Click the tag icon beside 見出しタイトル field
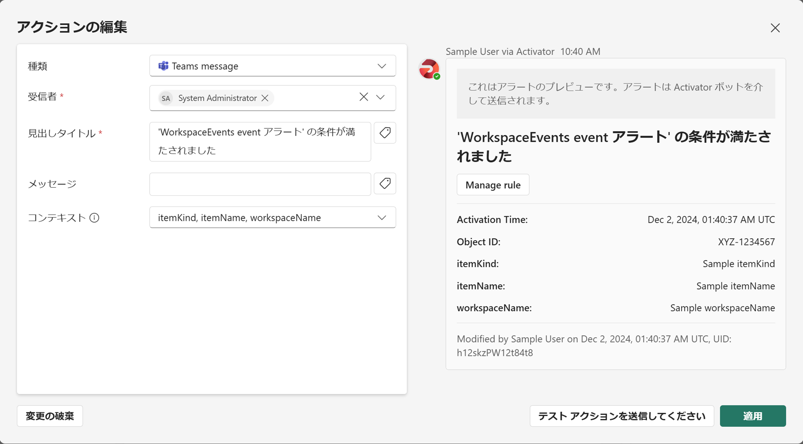Viewport: 803px width, 444px height. [385, 133]
